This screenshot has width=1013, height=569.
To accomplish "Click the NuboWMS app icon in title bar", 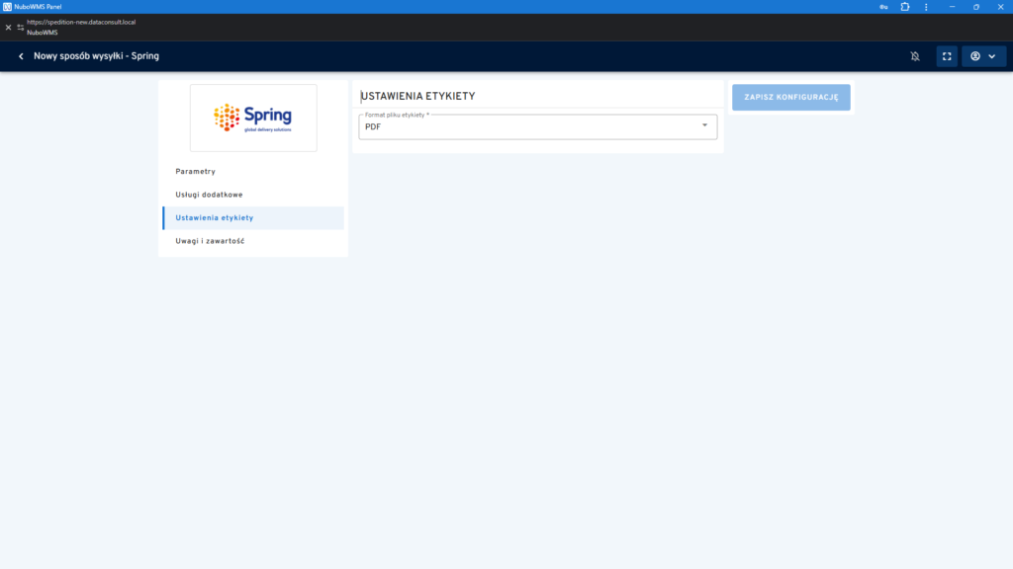I will click(x=7, y=7).
